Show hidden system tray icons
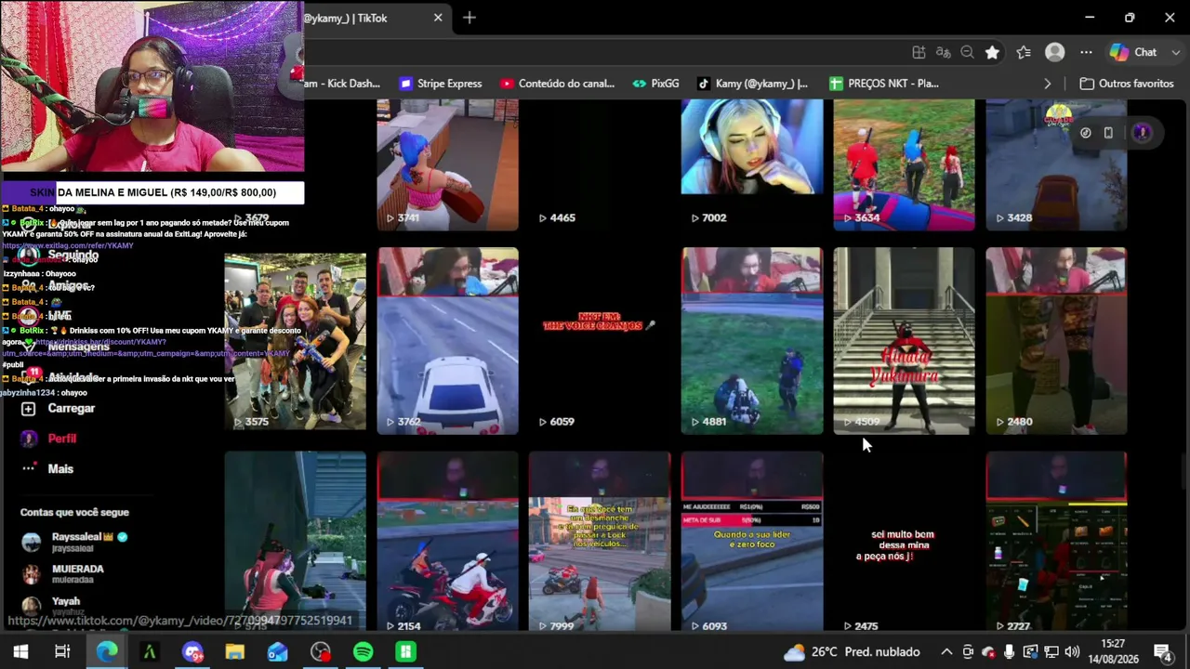1190x669 pixels. 946,652
